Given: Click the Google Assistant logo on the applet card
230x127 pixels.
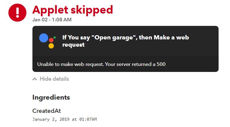Looking at the screenshot, I should tap(47, 41).
